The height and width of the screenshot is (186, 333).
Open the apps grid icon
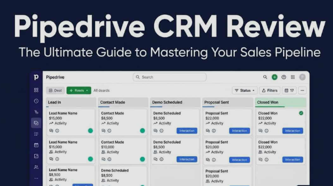293,77
